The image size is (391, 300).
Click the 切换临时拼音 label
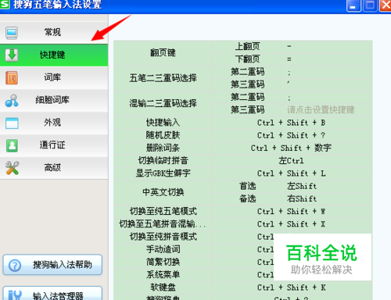163,161
